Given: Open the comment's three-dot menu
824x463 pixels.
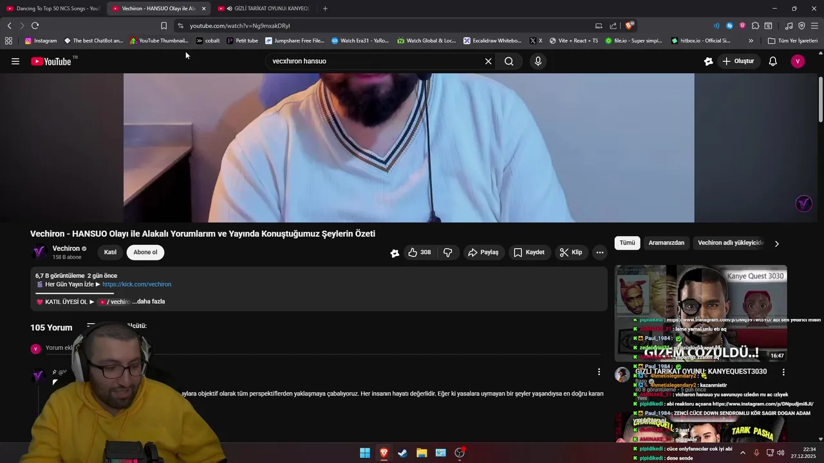Looking at the screenshot, I should click(x=599, y=372).
